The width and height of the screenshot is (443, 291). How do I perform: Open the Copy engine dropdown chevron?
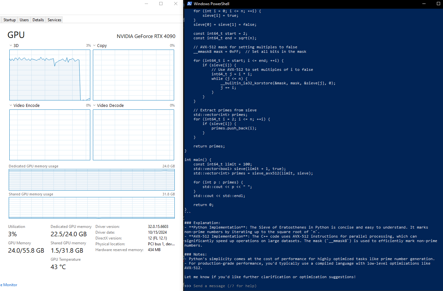point(94,45)
